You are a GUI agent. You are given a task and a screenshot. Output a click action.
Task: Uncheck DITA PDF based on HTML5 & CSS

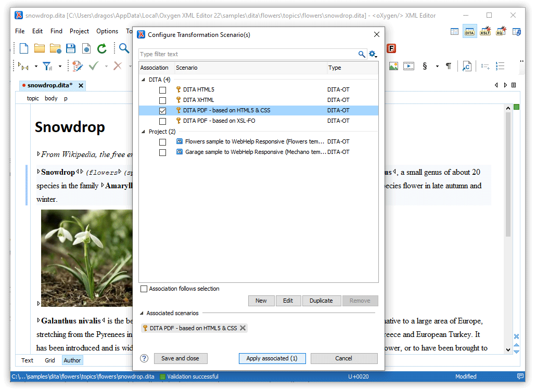163,111
